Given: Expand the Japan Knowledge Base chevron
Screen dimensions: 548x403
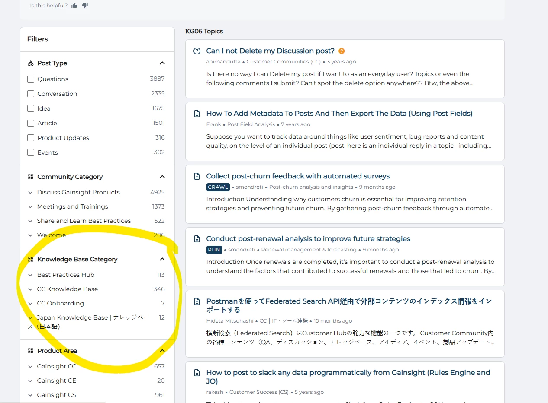Looking at the screenshot, I should (30, 318).
